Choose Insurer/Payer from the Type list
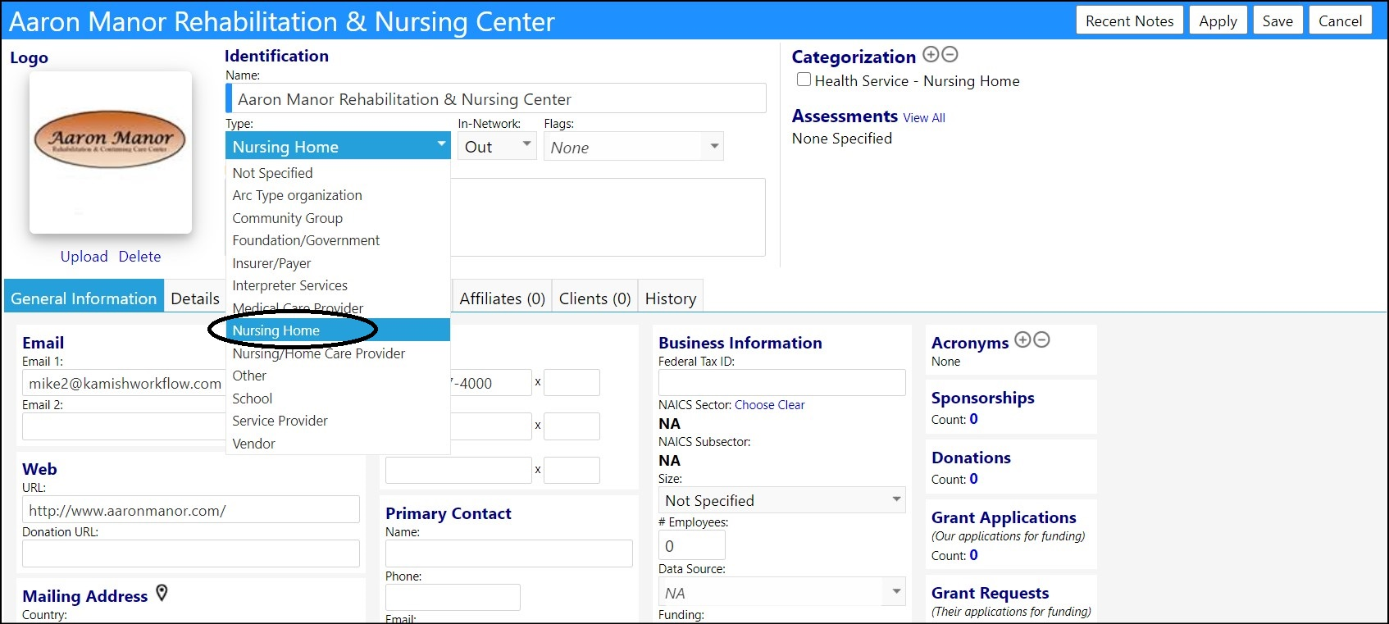Viewport: 1389px width, 624px height. [x=338, y=263]
